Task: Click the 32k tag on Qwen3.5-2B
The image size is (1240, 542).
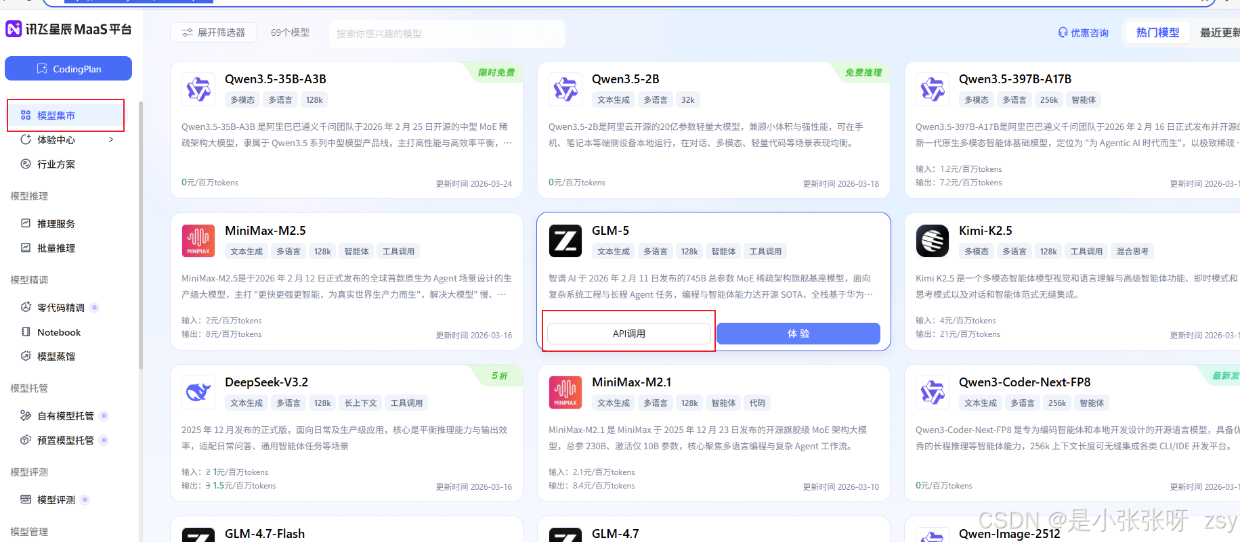Action: click(x=688, y=100)
